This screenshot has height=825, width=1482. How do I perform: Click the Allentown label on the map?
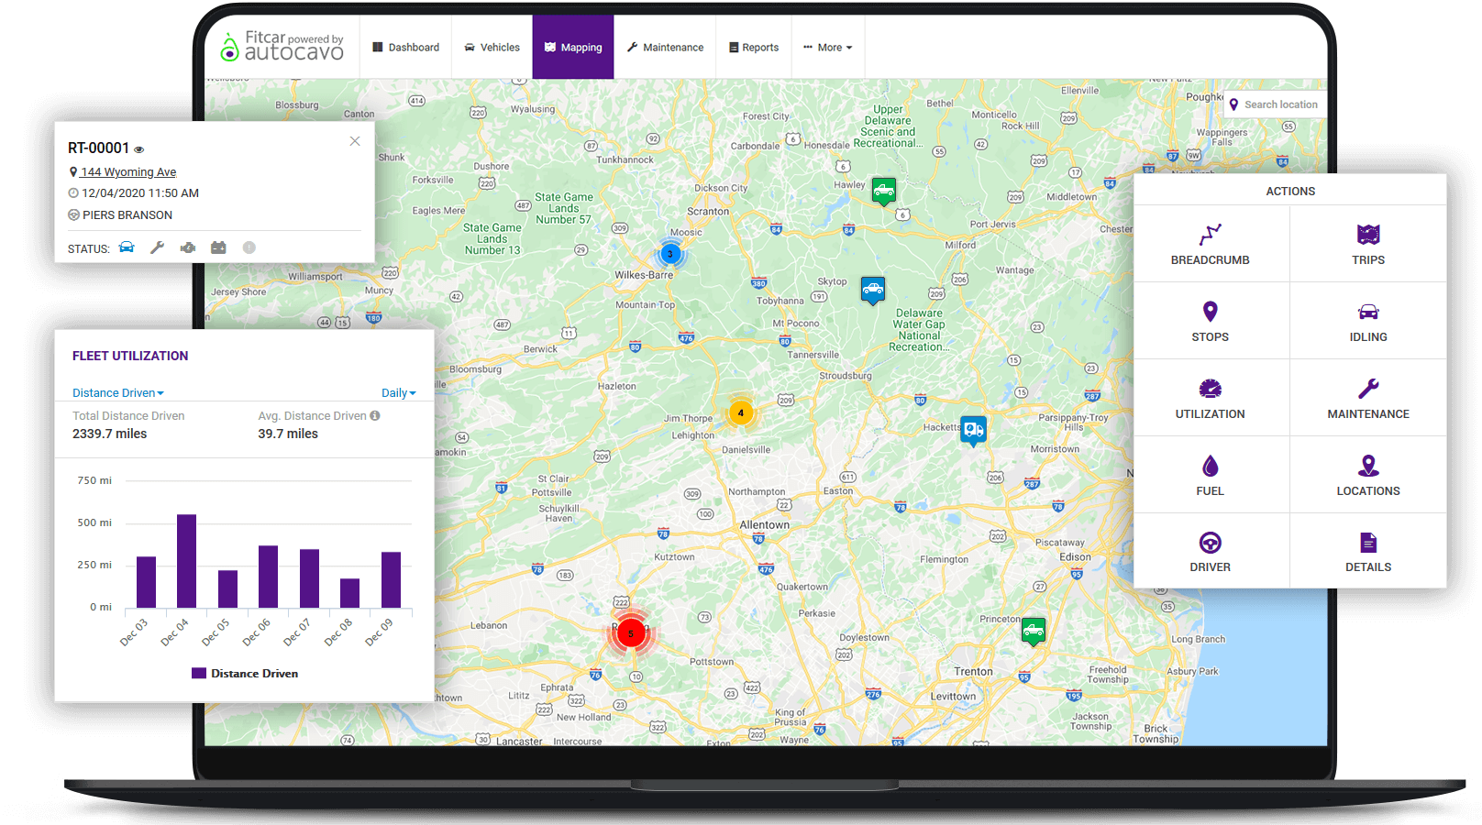pos(765,525)
